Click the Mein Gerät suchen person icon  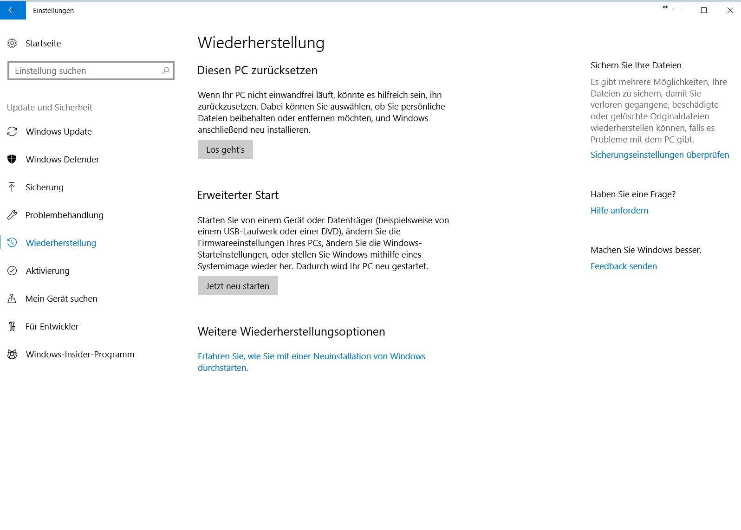point(12,298)
